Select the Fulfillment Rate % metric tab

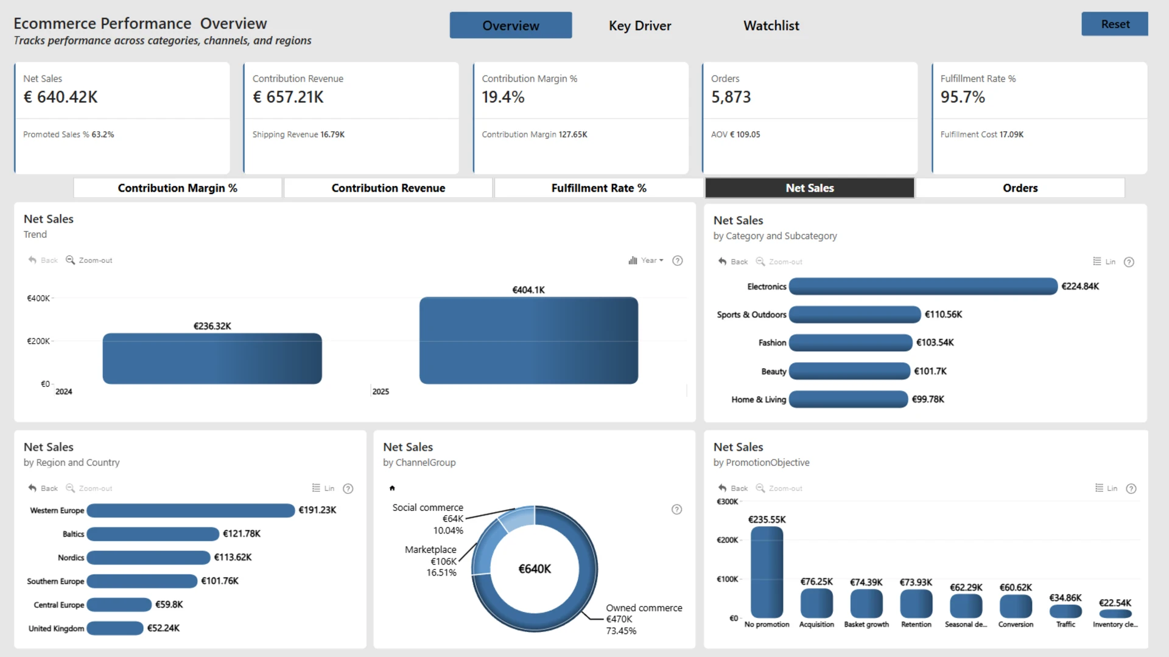599,188
